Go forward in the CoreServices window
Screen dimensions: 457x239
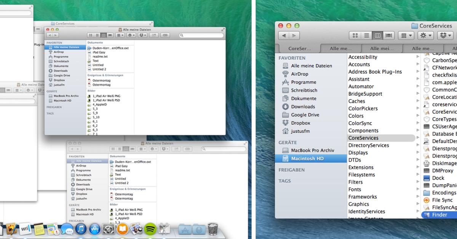coord(294,35)
